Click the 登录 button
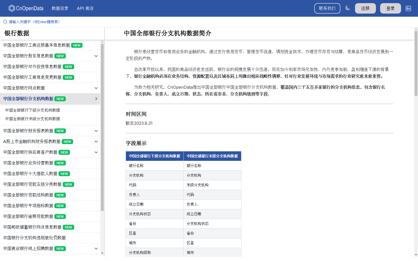 click(390, 8)
